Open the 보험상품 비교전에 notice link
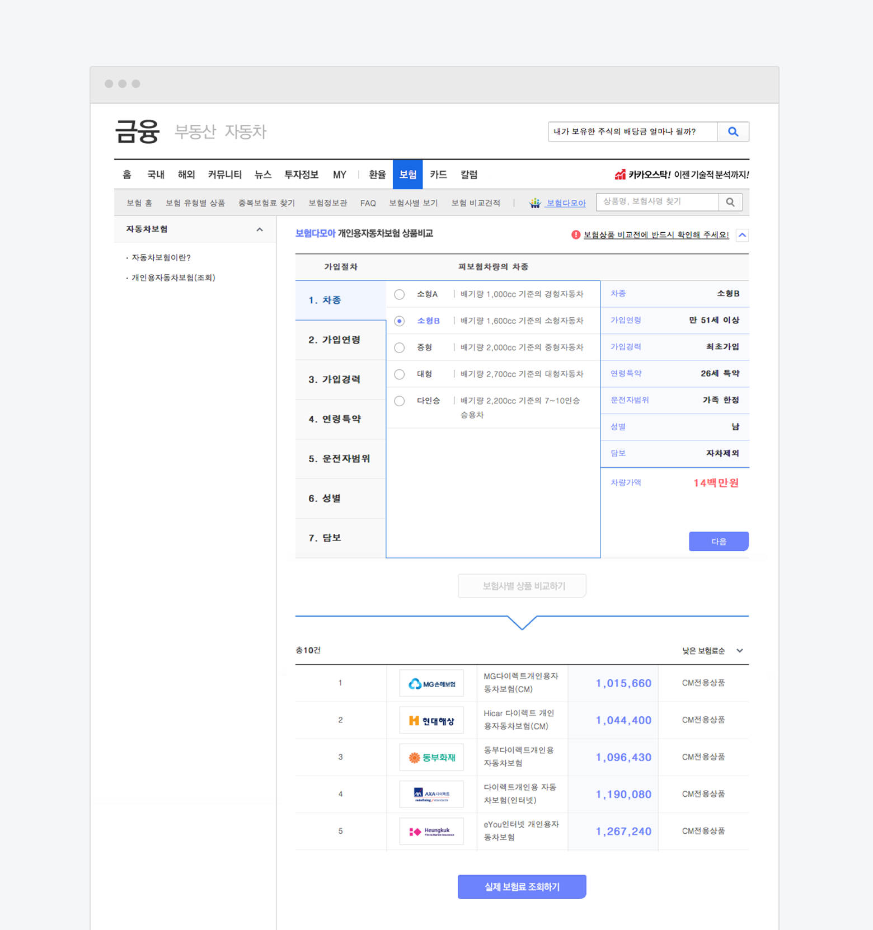This screenshot has width=873, height=930. pyautogui.click(x=656, y=235)
